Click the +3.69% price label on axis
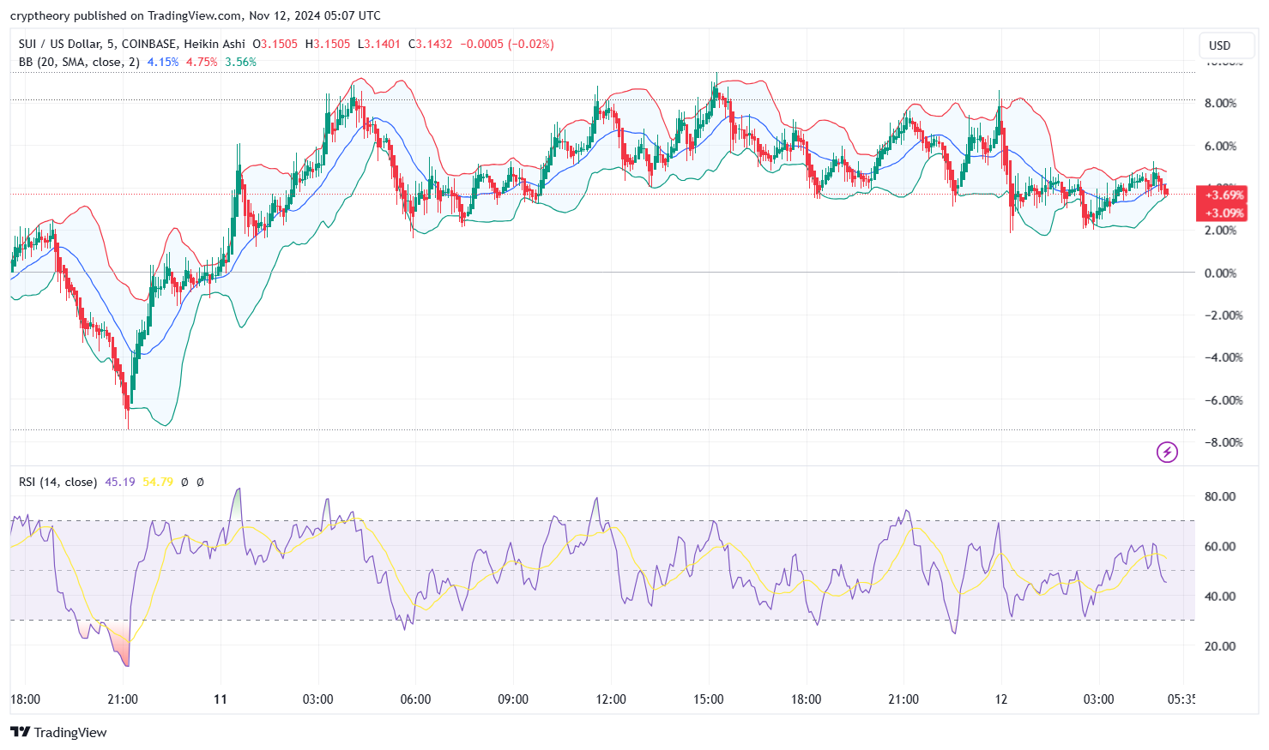Viewport: 1269px width, 750px height. tap(1222, 195)
